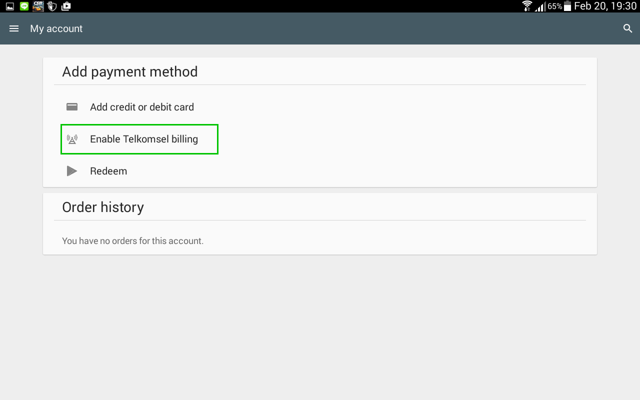Tap the credit card icon

[72, 107]
